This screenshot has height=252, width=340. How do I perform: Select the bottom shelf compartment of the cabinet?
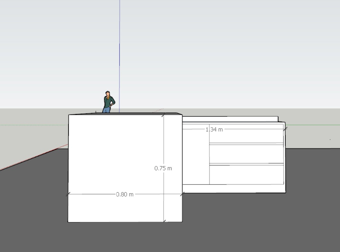(246, 175)
